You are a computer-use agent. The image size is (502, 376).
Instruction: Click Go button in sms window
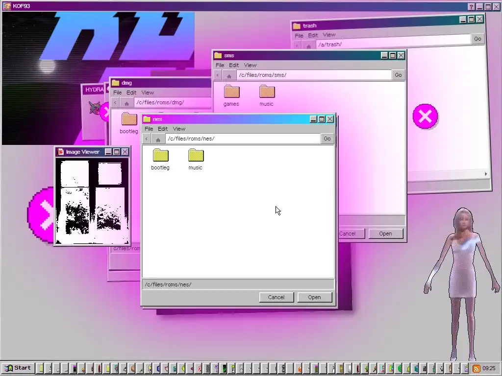point(398,75)
